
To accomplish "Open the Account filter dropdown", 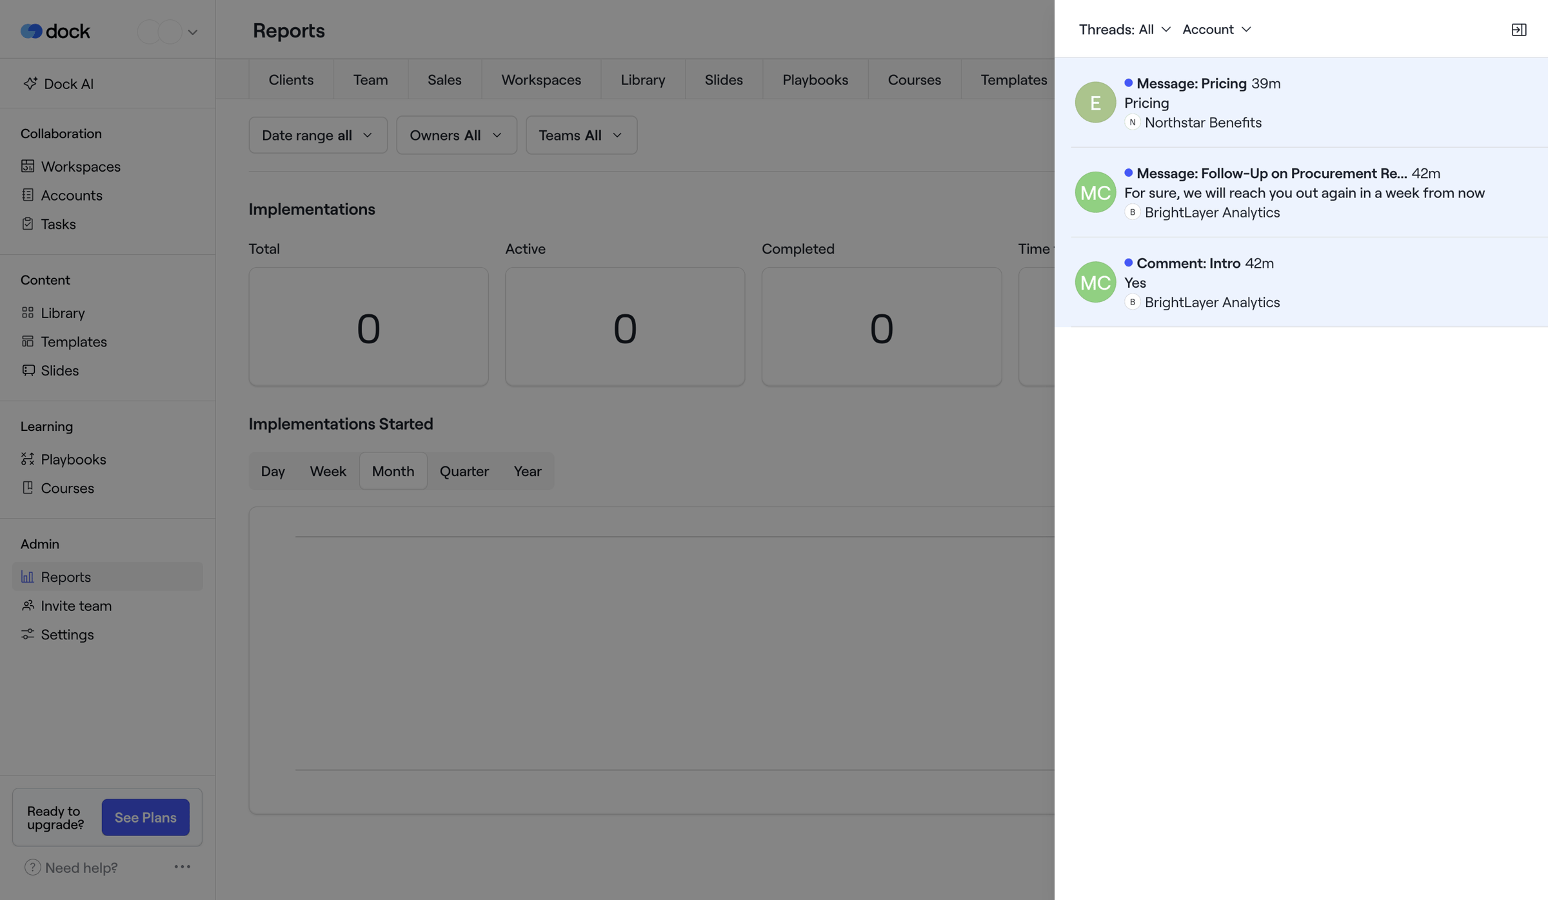I will [x=1216, y=30].
